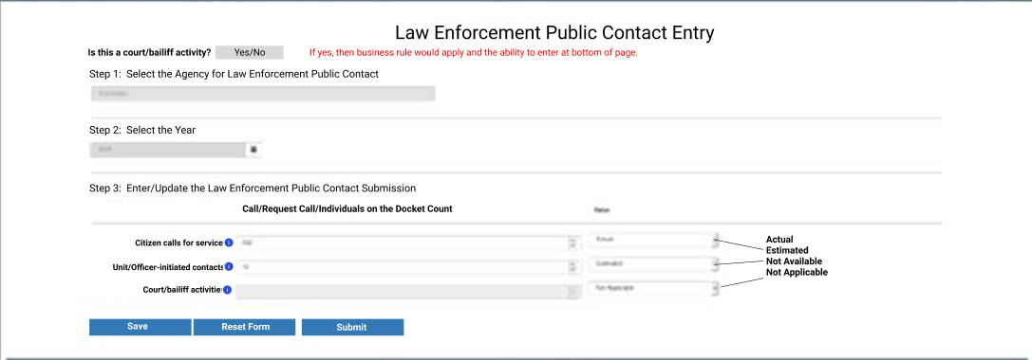1032x360 pixels.
Task: Open the calendar icon in the year field
Action: [x=254, y=150]
